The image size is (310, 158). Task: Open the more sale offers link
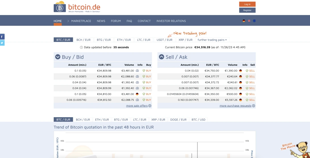pyautogui.click(x=137, y=106)
